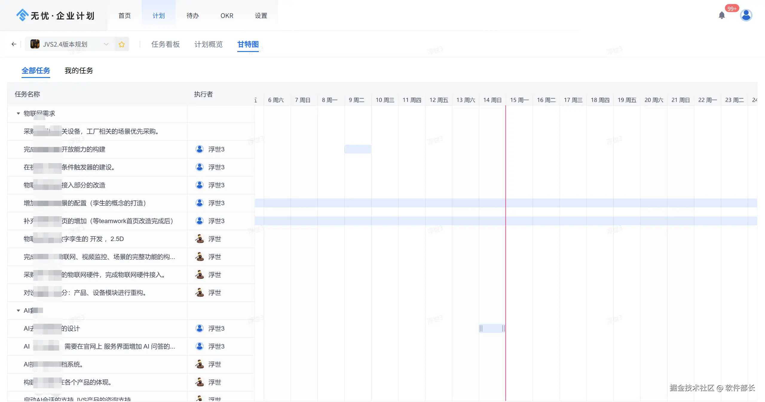This screenshot has height=402, width=765.
Task: Open the user profile avatar
Action: (x=746, y=15)
